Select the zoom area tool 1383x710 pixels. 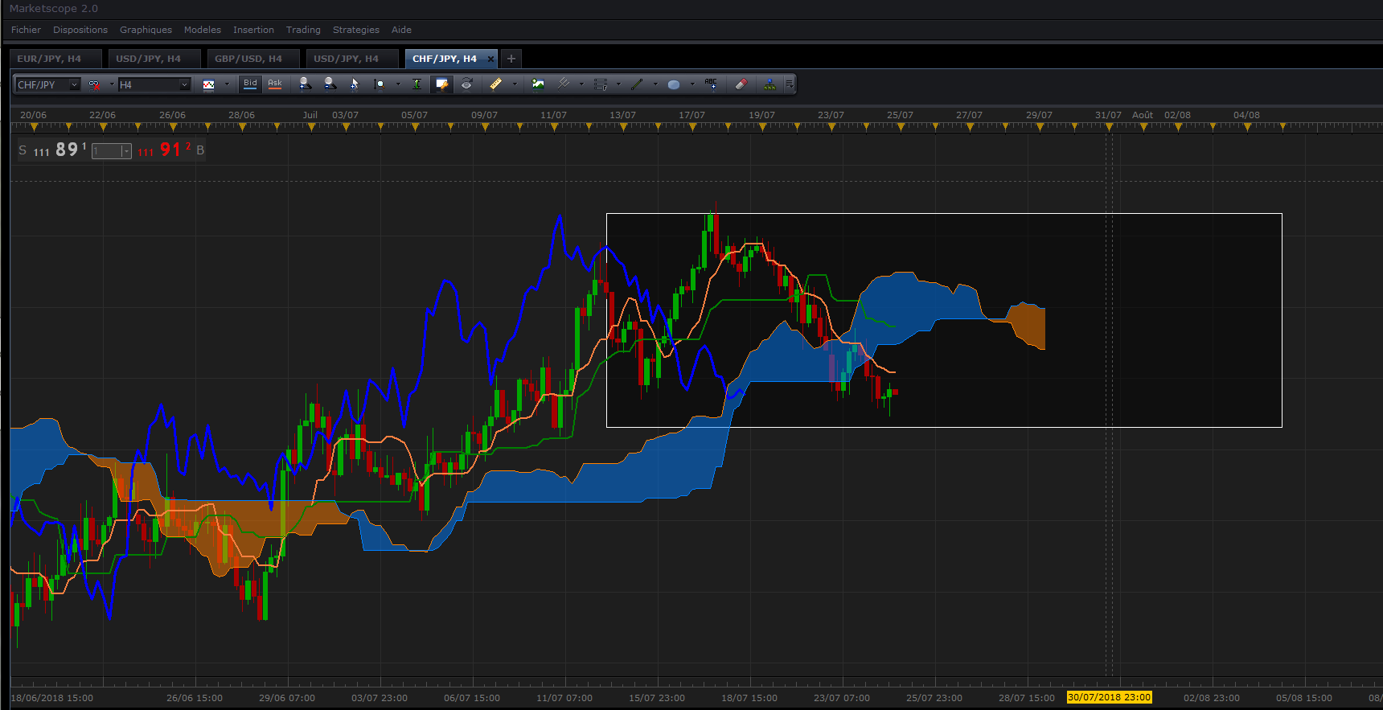click(380, 84)
